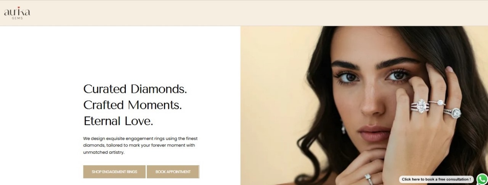Click the diamond ring on the lower hand

click(x=368, y=178)
